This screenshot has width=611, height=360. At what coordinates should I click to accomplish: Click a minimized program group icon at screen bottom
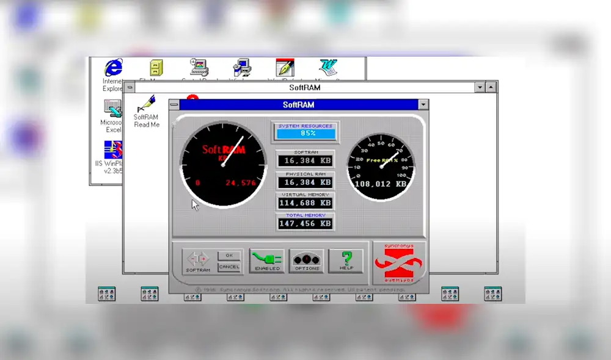click(x=106, y=295)
